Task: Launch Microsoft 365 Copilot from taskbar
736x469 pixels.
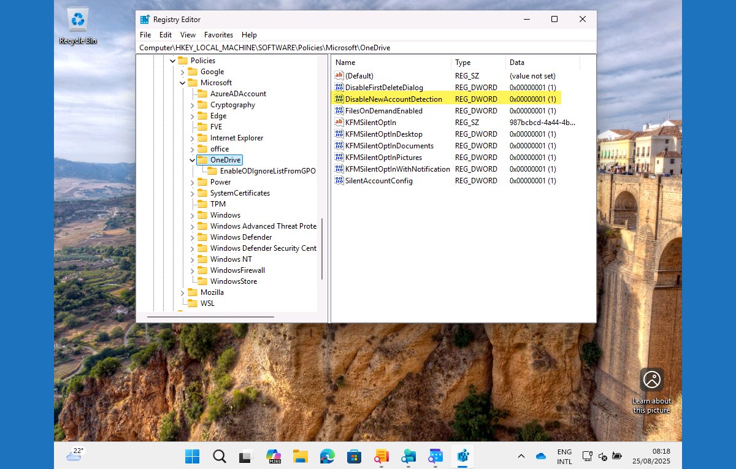Action: point(274,456)
